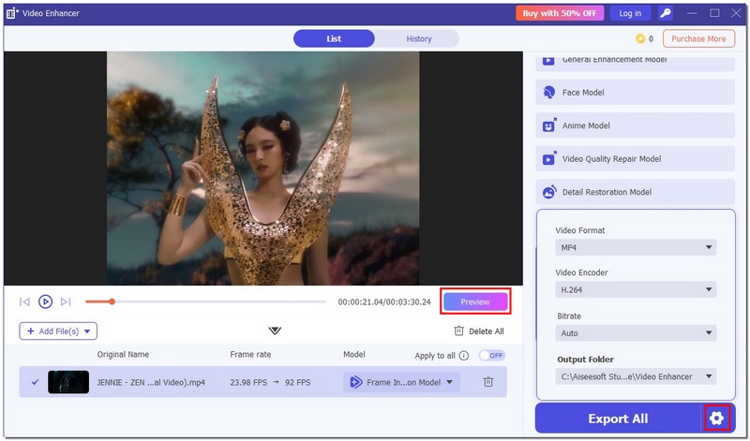This screenshot has width=750, height=441.
Task: Uncheck the JENNIE video file checkmark
Action: tap(35, 382)
